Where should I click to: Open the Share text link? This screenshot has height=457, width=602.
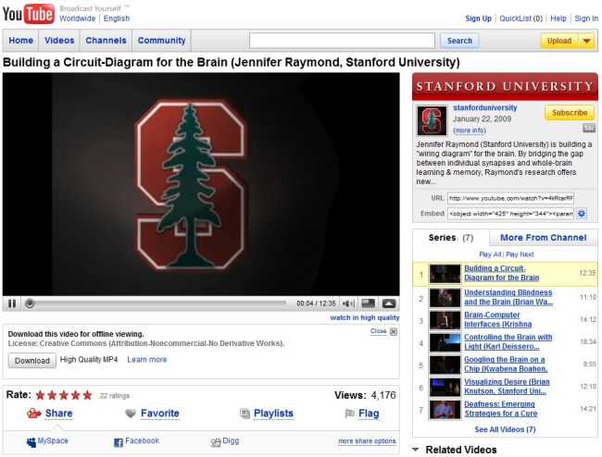(x=58, y=414)
